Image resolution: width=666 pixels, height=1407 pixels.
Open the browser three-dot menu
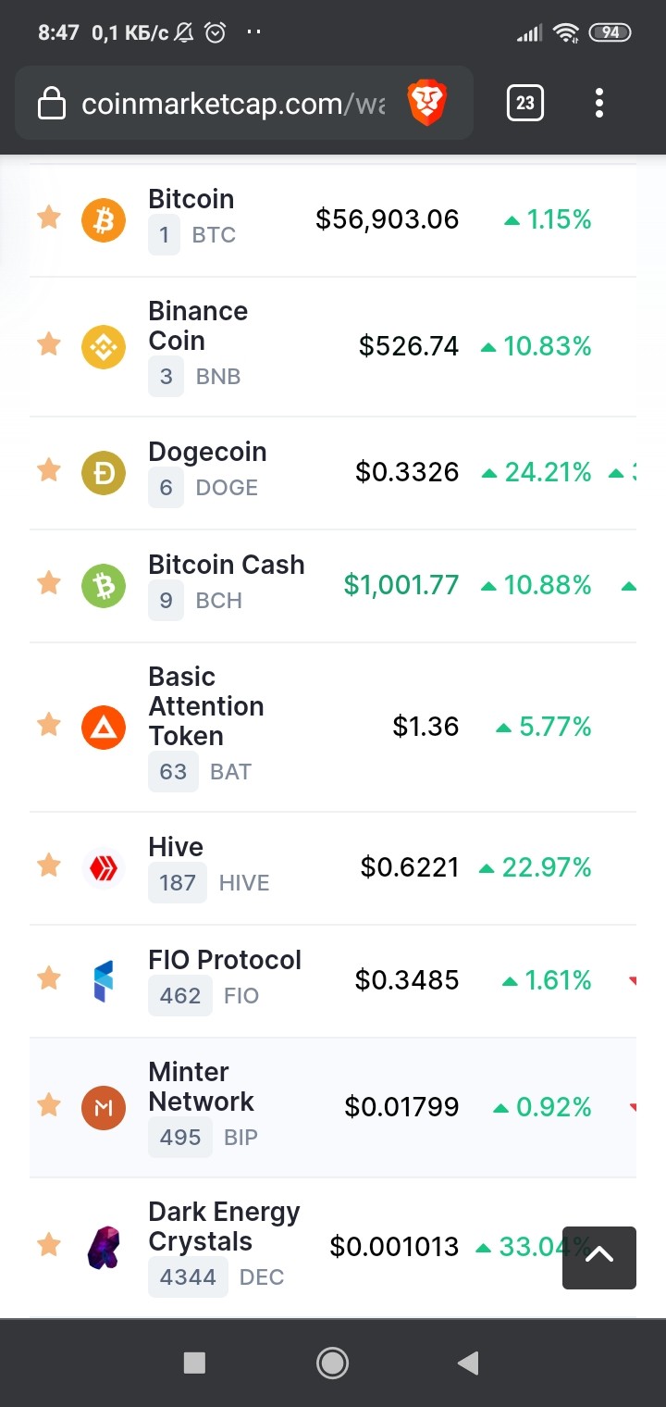click(599, 103)
